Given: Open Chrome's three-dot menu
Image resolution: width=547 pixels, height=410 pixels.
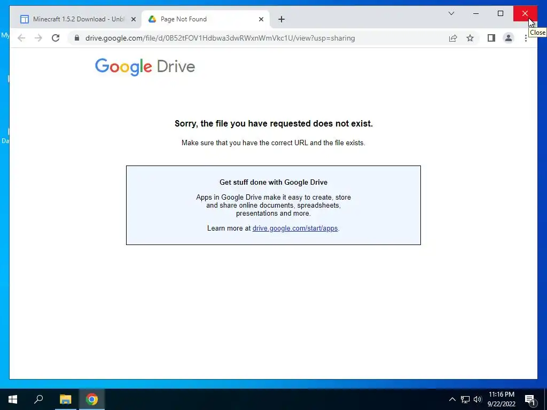Looking at the screenshot, I should pyautogui.click(x=526, y=38).
